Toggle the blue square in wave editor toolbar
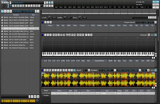 [43, 70]
